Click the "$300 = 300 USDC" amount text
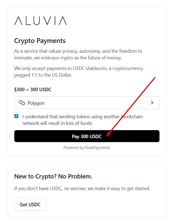Image resolution: width=173 pixels, height=224 pixels. point(33,90)
